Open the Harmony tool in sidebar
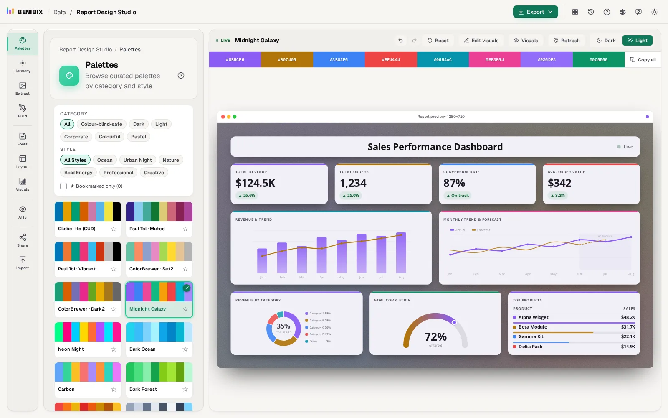This screenshot has height=418, width=668. pyautogui.click(x=23, y=66)
